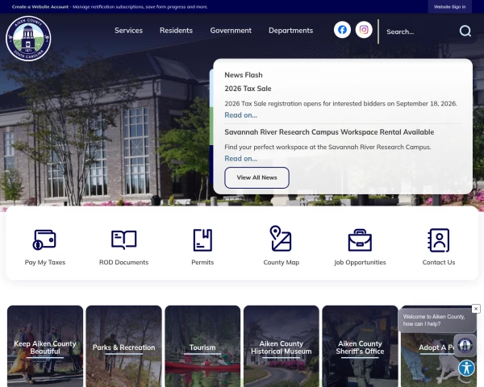This screenshot has width=484, height=387.
Task: Click the View All News button
Action: click(257, 177)
